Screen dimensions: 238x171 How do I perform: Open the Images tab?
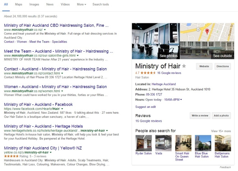click(x=34, y=5)
